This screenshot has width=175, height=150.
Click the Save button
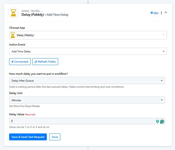pyautogui.click(x=55, y=137)
